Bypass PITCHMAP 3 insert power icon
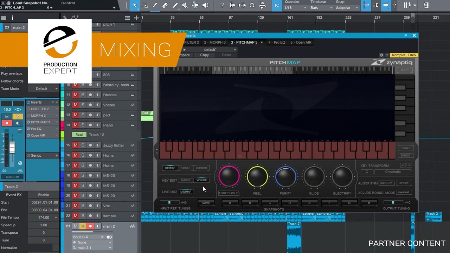 coord(28,122)
